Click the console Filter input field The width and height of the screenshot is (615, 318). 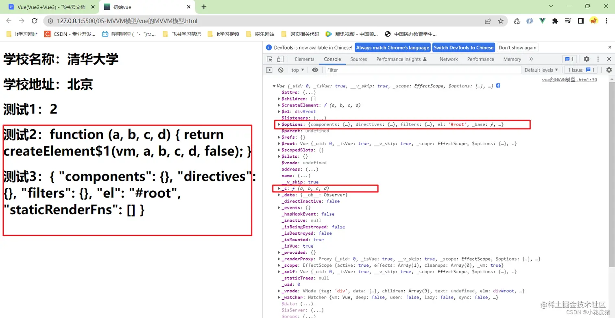tap(422, 70)
